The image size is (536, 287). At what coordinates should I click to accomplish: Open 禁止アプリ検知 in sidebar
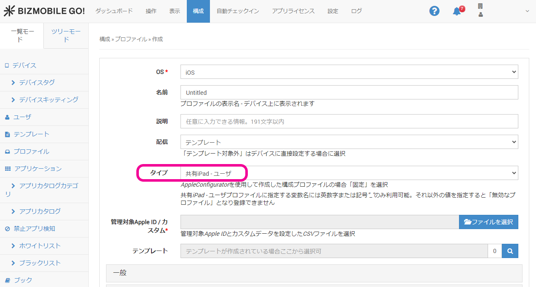click(34, 229)
